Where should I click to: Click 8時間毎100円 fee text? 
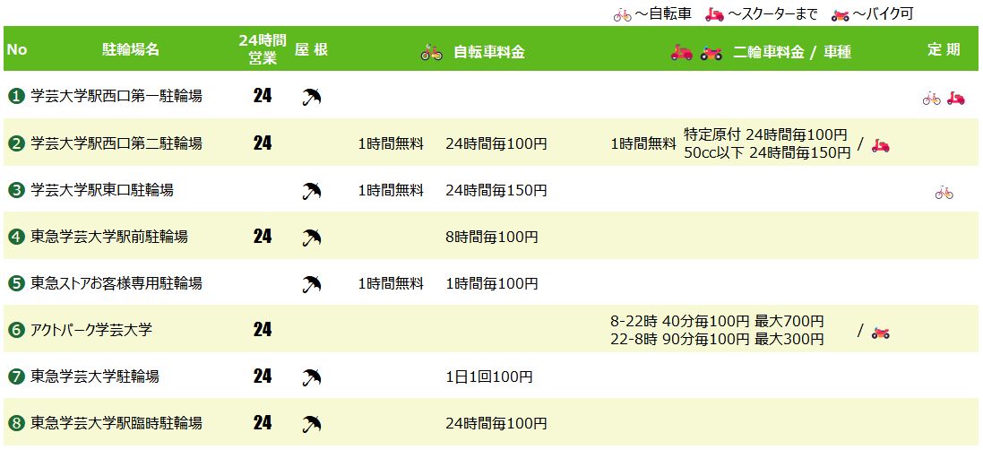pos(492,237)
